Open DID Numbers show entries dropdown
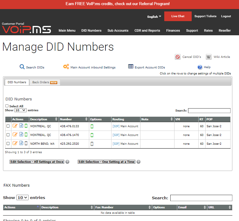This screenshot has height=221, width=239. (20, 110)
